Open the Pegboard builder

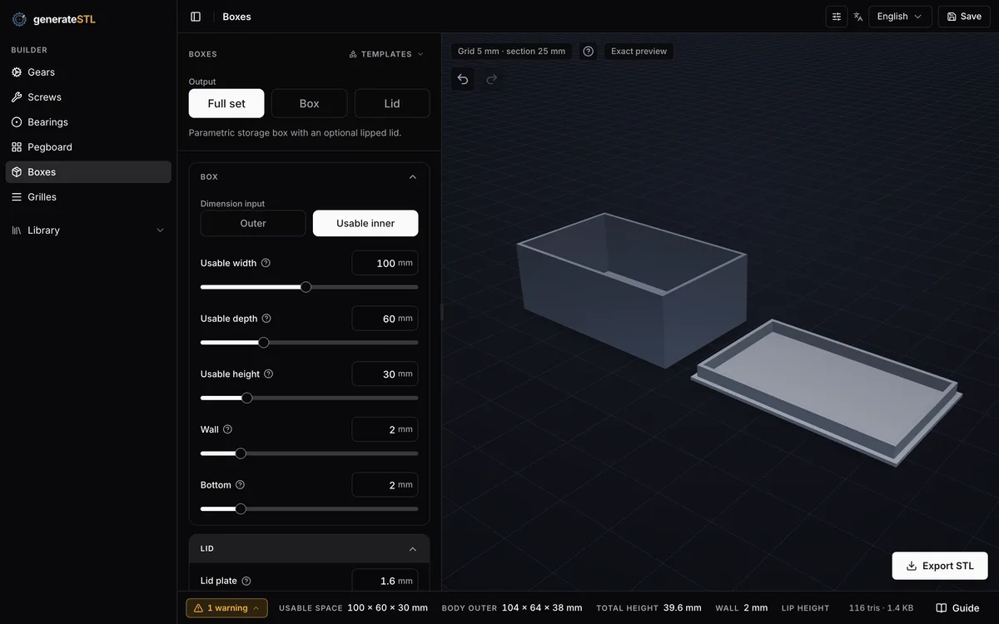tap(88, 147)
